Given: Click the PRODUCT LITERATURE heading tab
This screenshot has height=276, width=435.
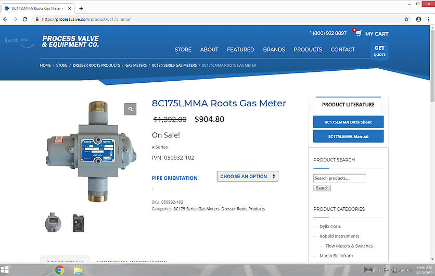Looking at the screenshot, I should point(348,105).
